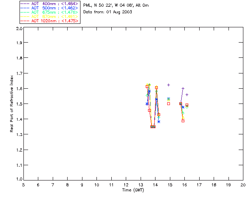Select the lowest red square near 16 GMT
Viewport: 250px width, 200px height.
pos(183,121)
